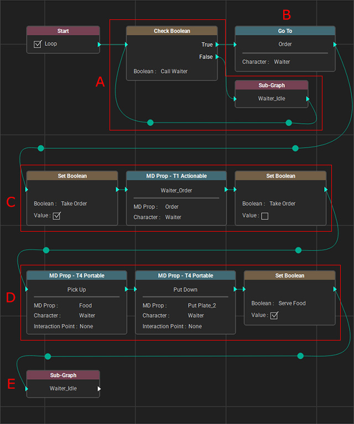Click the Serve Food boolean value
This screenshot has width=354, height=424.
[x=292, y=303]
